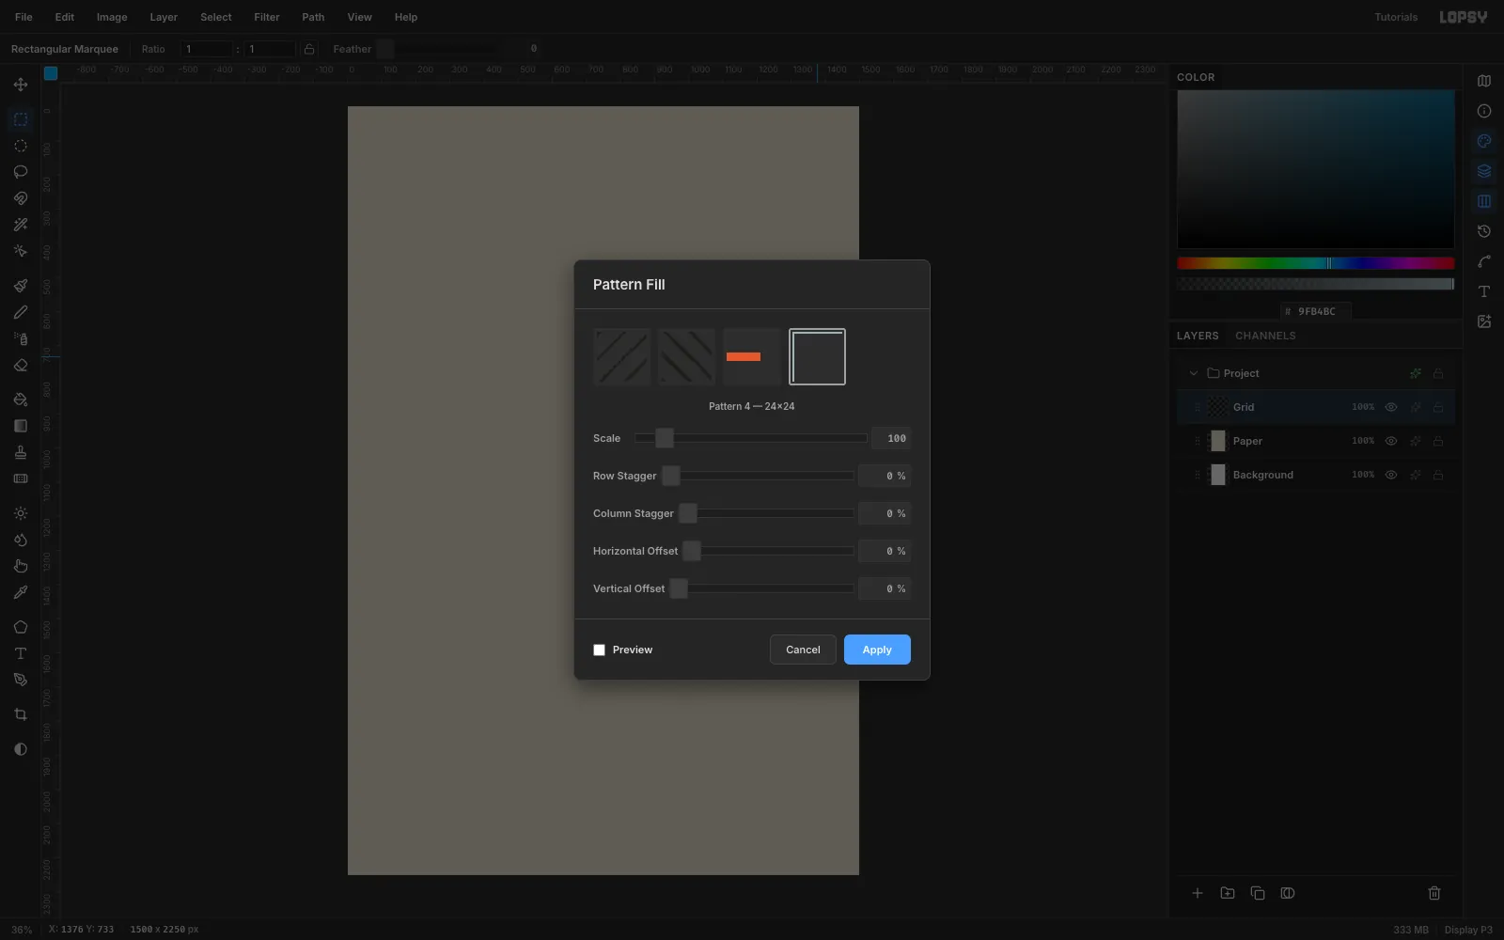
Task: Toggle effects on Project group
Action: (1415, 373)
